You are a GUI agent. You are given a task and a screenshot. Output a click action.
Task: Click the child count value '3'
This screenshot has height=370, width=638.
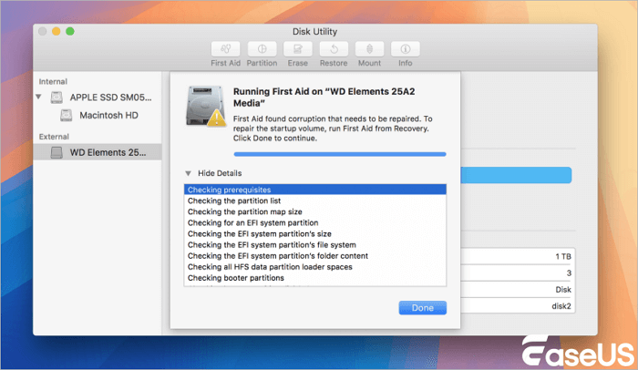click(x=569, y=273)
